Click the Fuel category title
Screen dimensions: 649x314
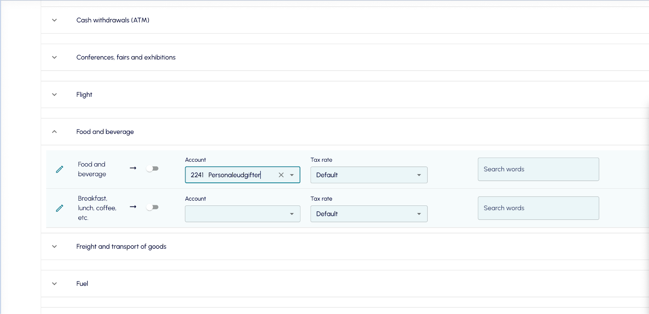tap(82, 284)
